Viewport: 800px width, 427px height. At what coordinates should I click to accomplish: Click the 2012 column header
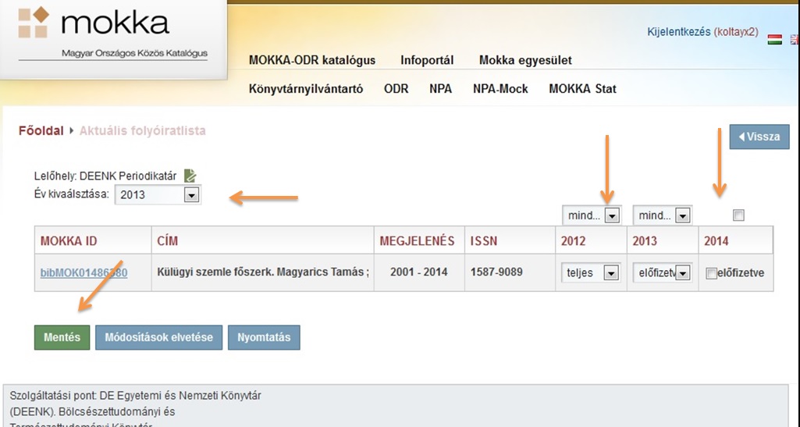592,240
